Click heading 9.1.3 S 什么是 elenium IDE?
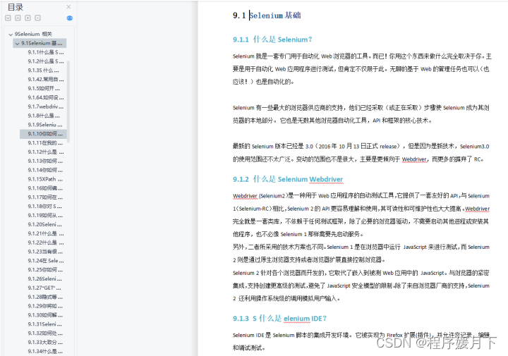The height and width of the screenshot is (356, 508). pyautogui.click(x=279, y=319)
